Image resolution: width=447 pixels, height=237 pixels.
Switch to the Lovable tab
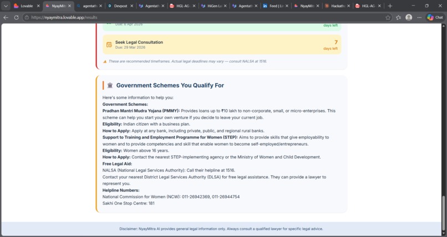[x=27, y=6]
